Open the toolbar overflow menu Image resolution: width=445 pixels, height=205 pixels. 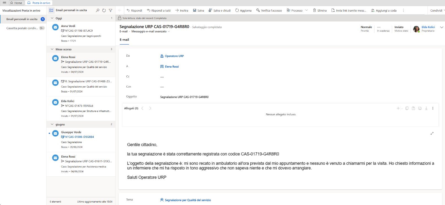(403, 10)
